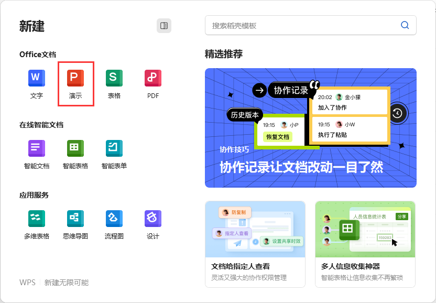Screen dimensions: 436x303
Task: Launch 思维导图 mind map
Action: click(x=75, y=225)
